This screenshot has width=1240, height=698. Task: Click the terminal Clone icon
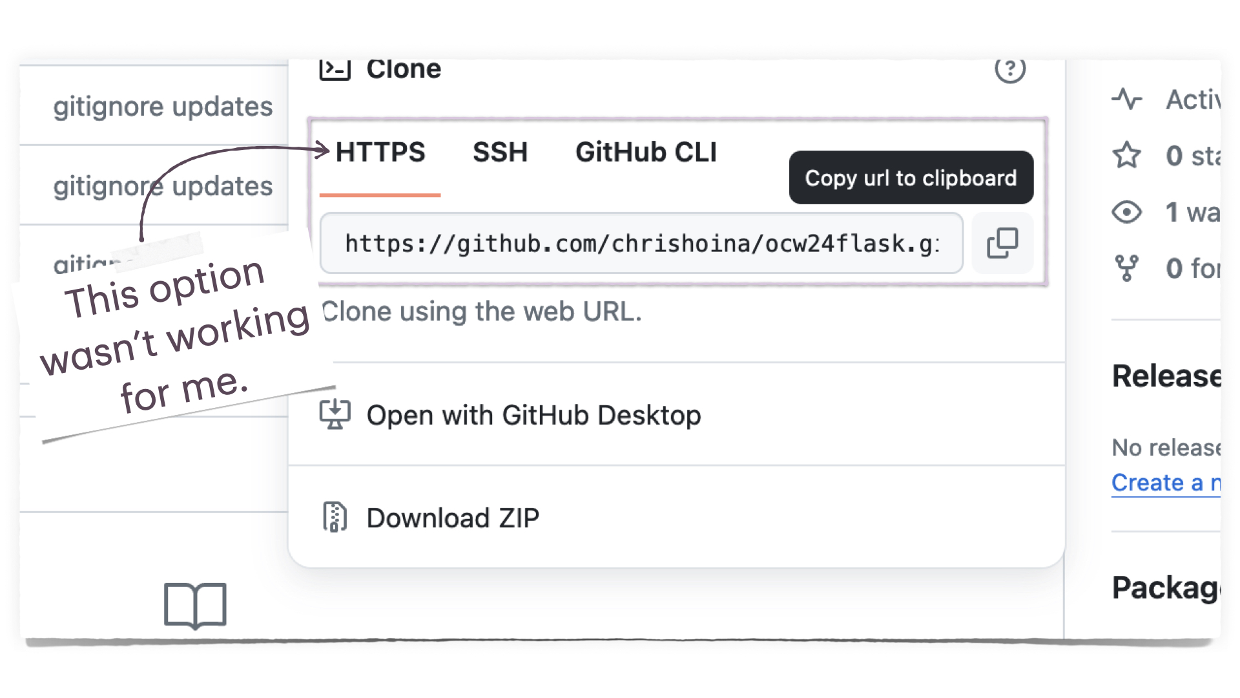pyautogui.click(x=335, y=69)
